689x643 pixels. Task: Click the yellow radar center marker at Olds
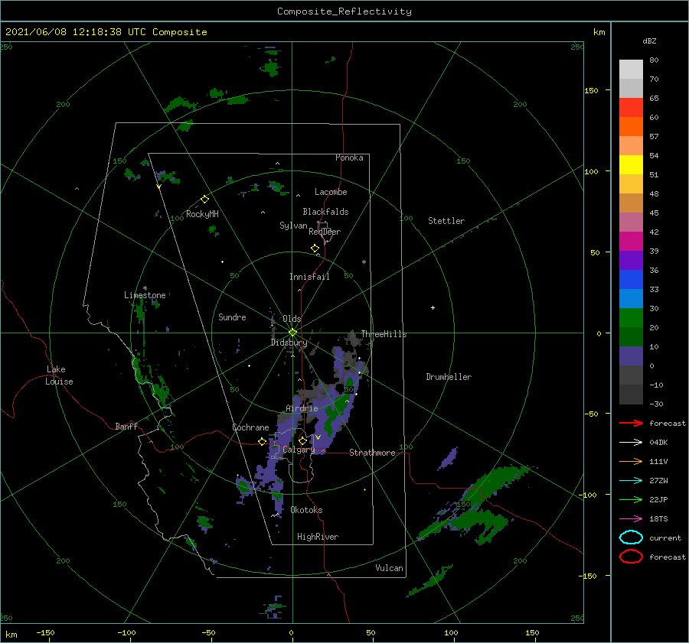point(292,333)
